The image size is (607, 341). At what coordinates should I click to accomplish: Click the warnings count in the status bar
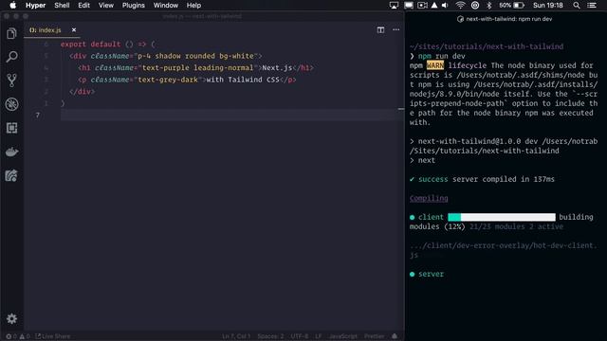(25, 336)
